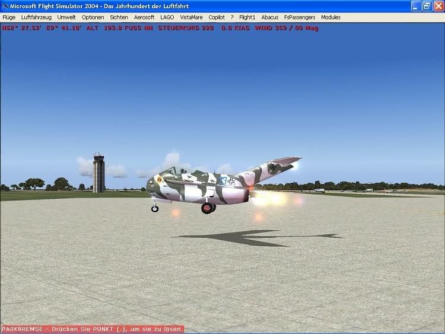Click the longitude E9° 41.18' readout
Screen dimensions: 445x334
[64, 28]
